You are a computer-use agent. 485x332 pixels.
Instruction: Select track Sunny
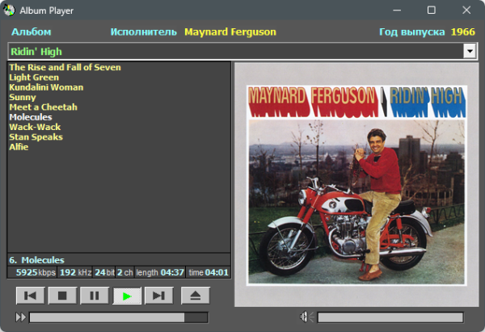[x=23, y=97]
